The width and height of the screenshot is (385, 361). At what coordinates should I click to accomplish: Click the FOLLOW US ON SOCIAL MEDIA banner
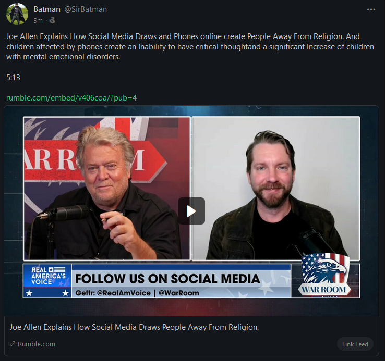coord(167,279)
